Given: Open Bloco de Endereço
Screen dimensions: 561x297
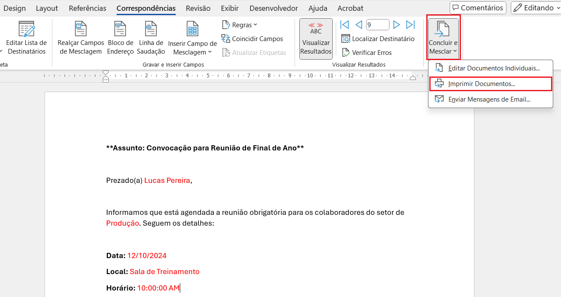Looking at the screenshot, I should pos(120,38).
